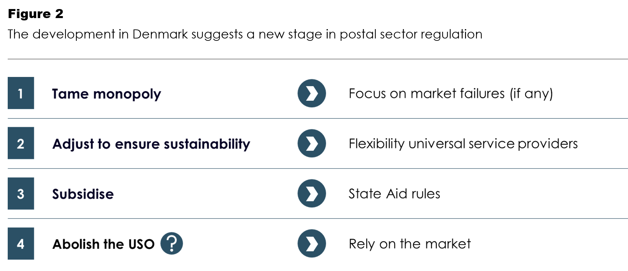Click the arrow circle before State Aid rules
628x271 pixels.
click(x=312, y=193)
